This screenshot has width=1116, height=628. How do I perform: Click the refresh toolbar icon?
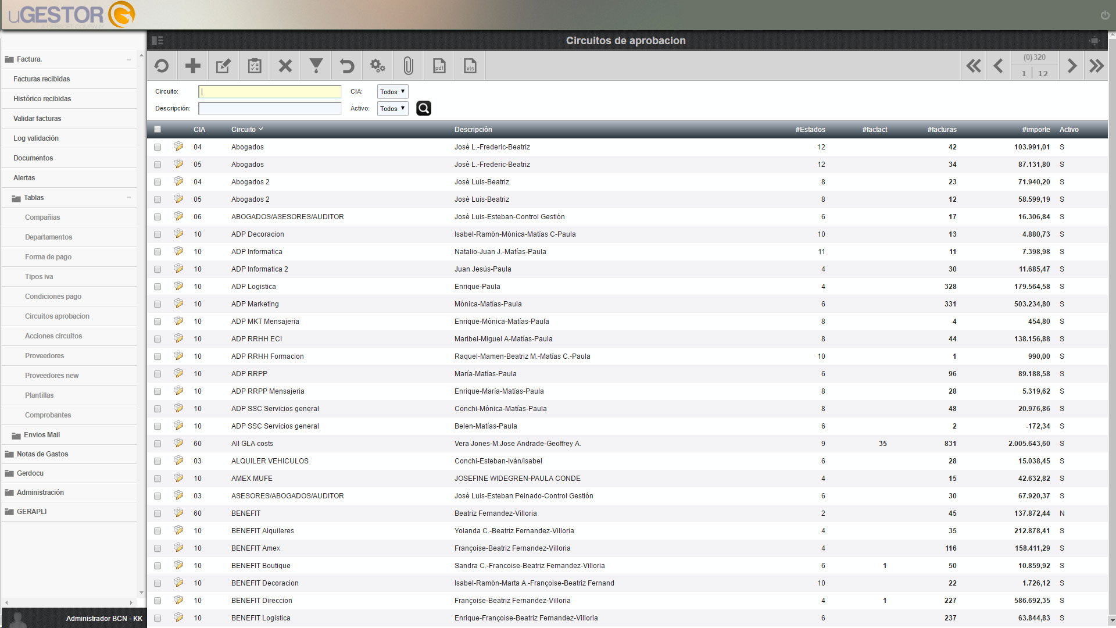point(162,66)
